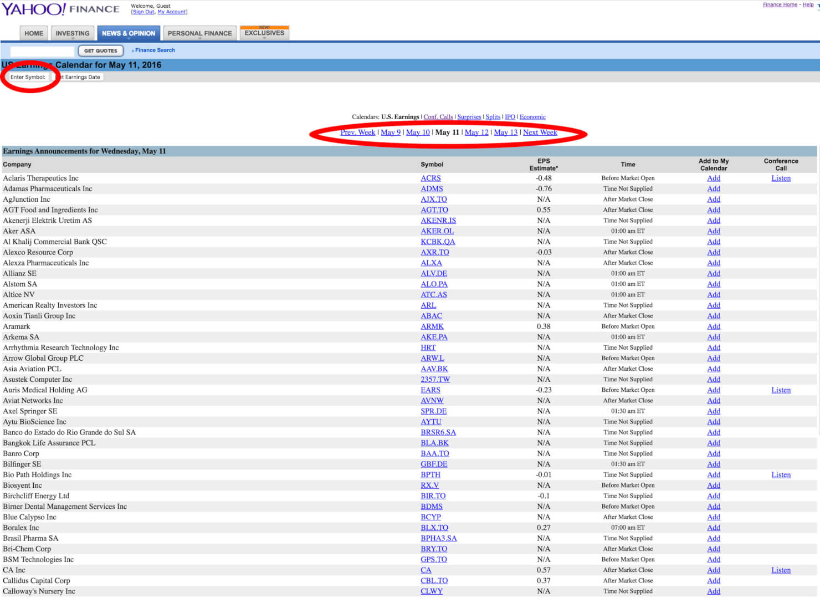Add Bilfinger SE to my calendar
The height and width of the screenshot is (598, 820).
[714, 464]
